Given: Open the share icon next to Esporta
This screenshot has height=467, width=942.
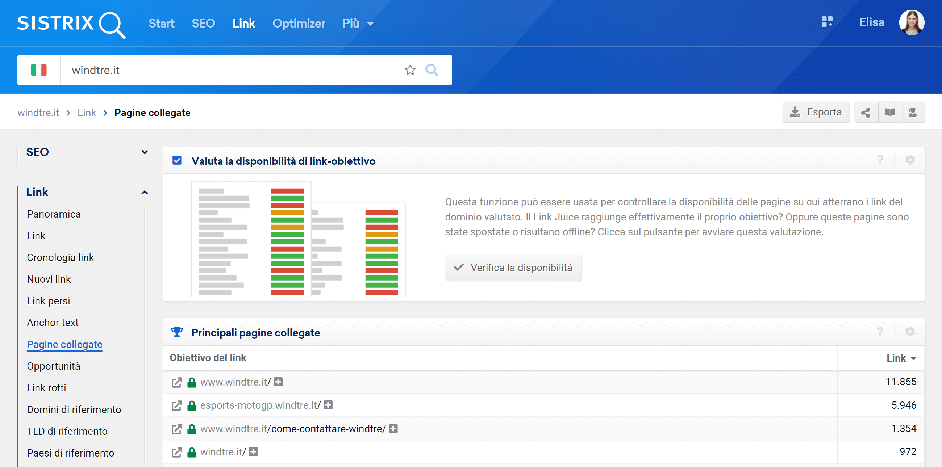Looking at the screenshot, I should coord(865,112).
